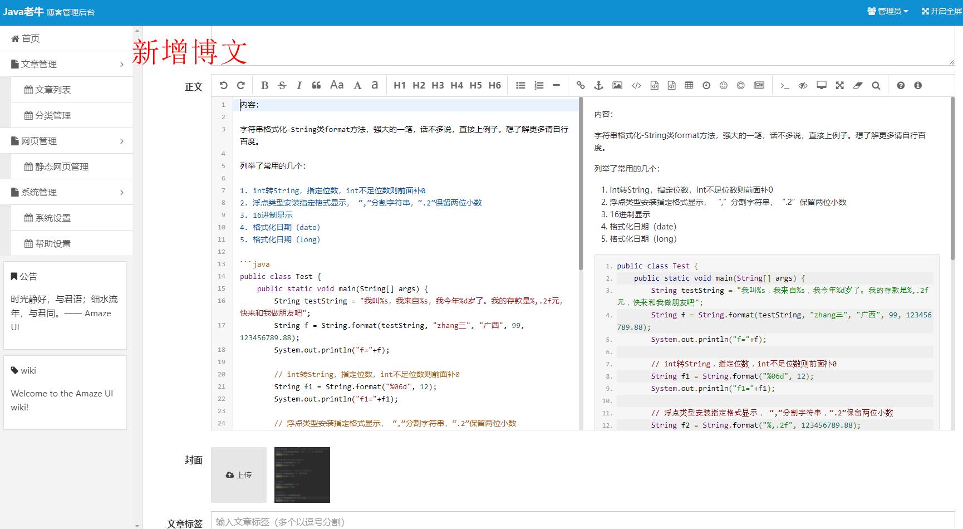Expand the 网页管理 sidebar section
963x529 pixels.
pyautogui.click(x=67, y=140)
